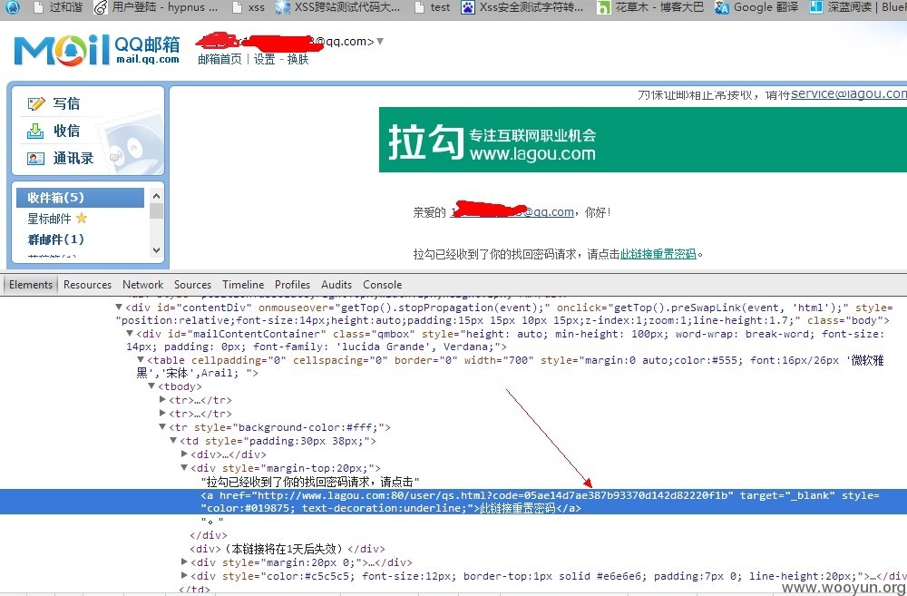This screenshot has width=907, height=596.
Task: Click the Baidu paw bookmark icon
Action: click(x=467, y=7)
